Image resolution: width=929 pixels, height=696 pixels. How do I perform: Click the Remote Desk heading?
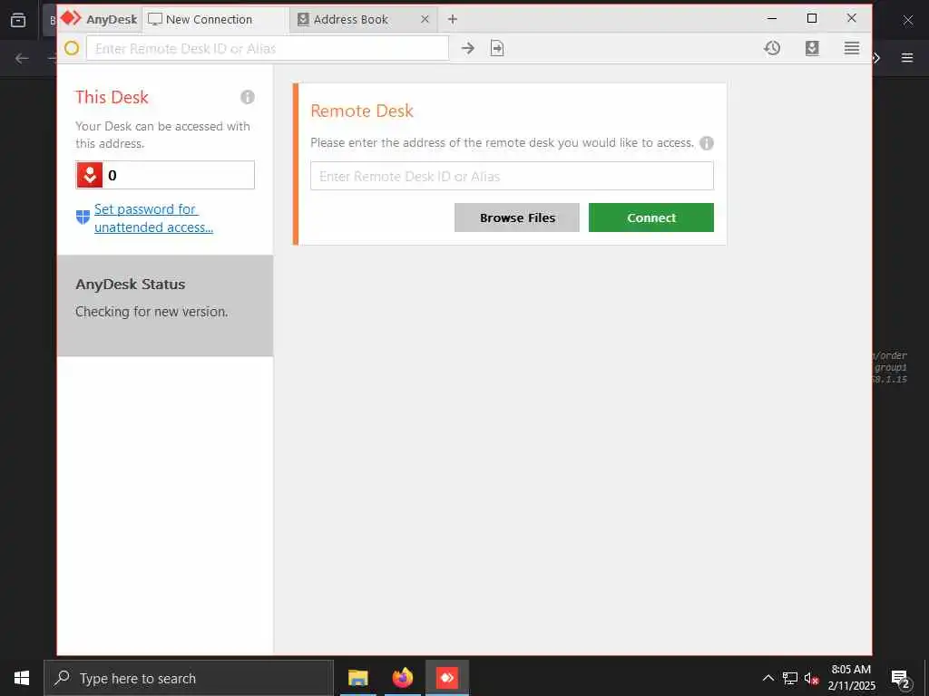point(362,111)
